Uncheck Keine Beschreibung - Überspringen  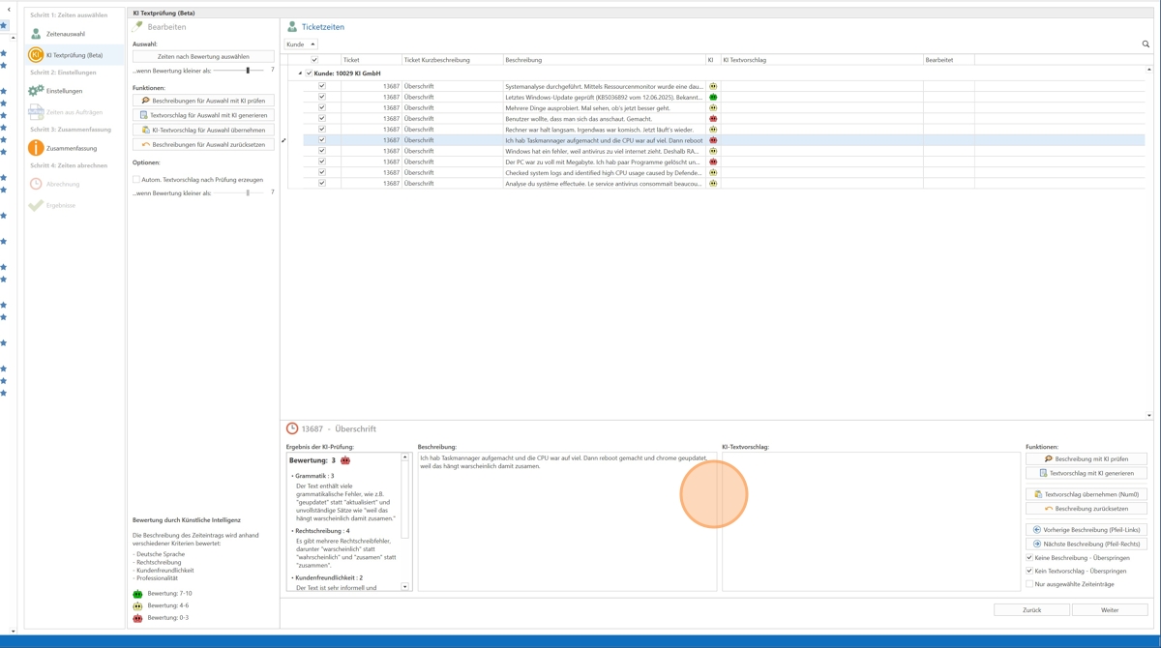click(x=1029, y=558)
